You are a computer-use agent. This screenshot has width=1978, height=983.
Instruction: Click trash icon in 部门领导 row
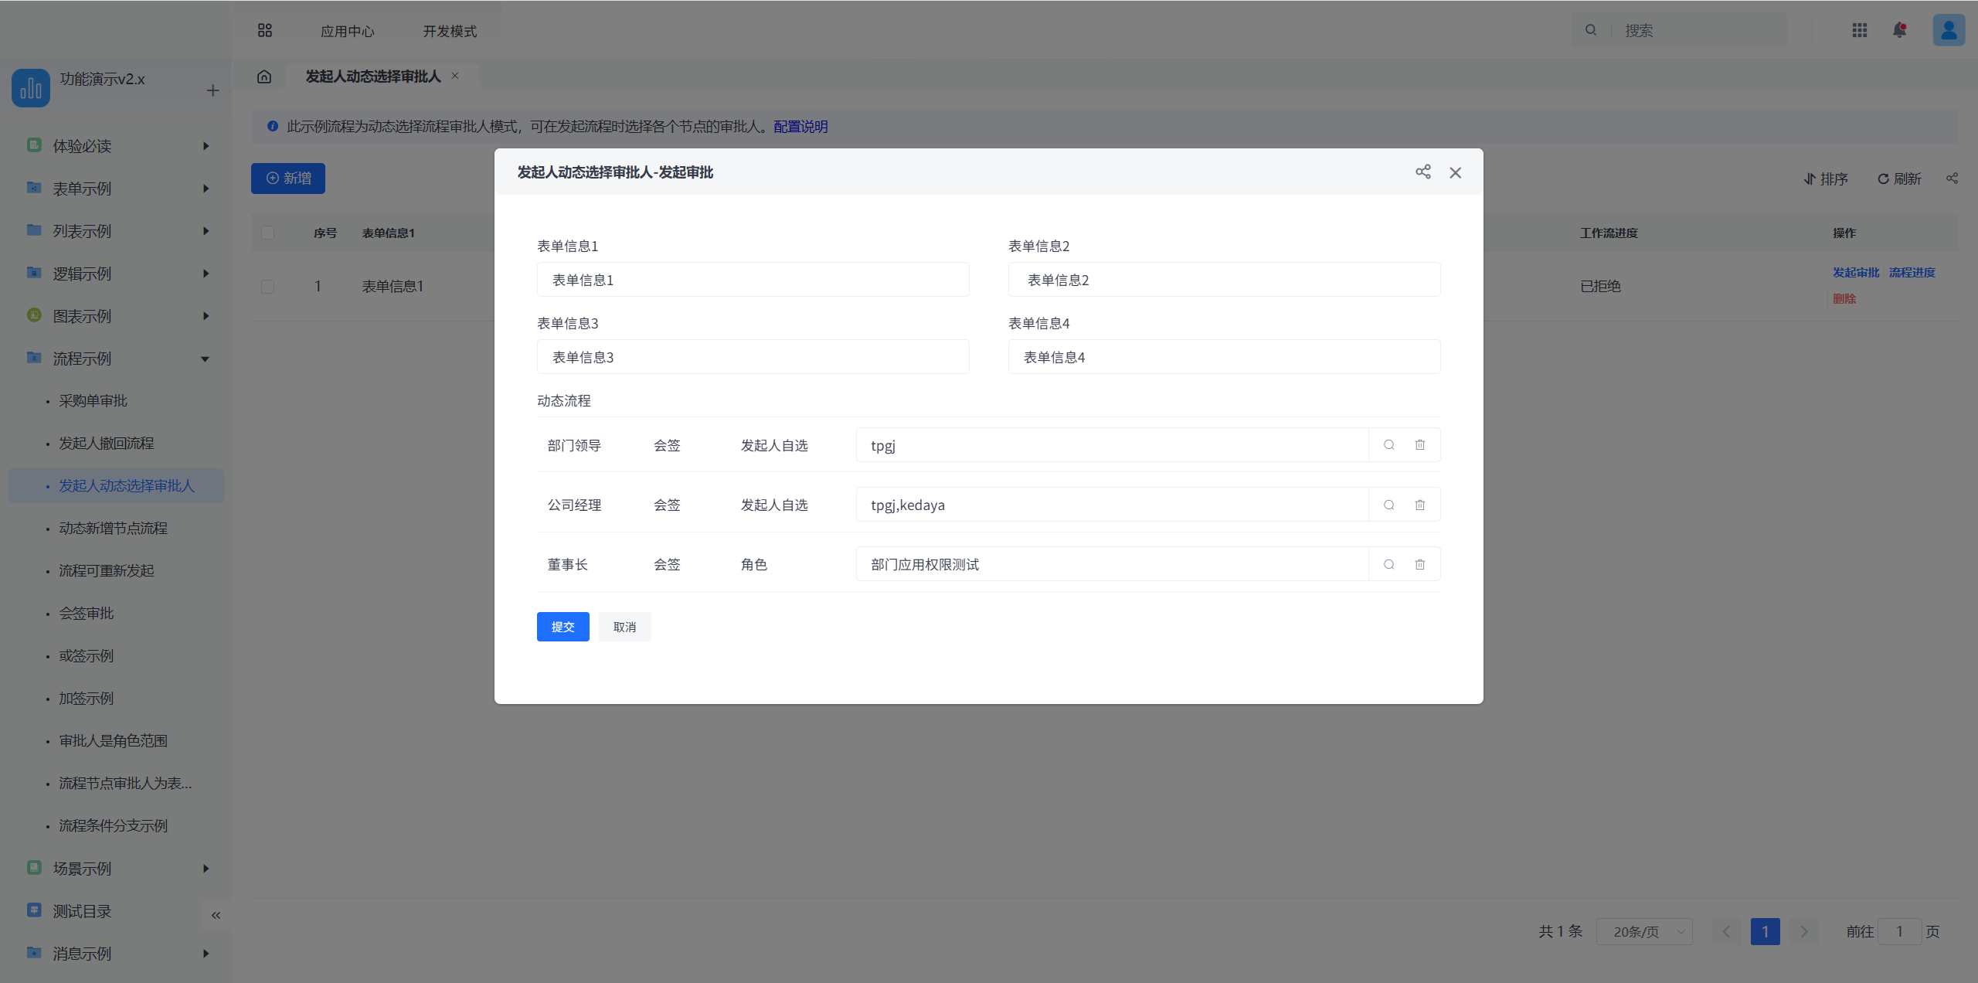[1419, 445]
